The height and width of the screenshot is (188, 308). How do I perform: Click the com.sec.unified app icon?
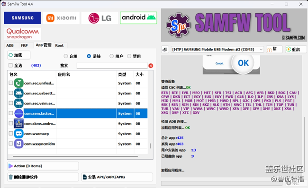pos(18,83)
